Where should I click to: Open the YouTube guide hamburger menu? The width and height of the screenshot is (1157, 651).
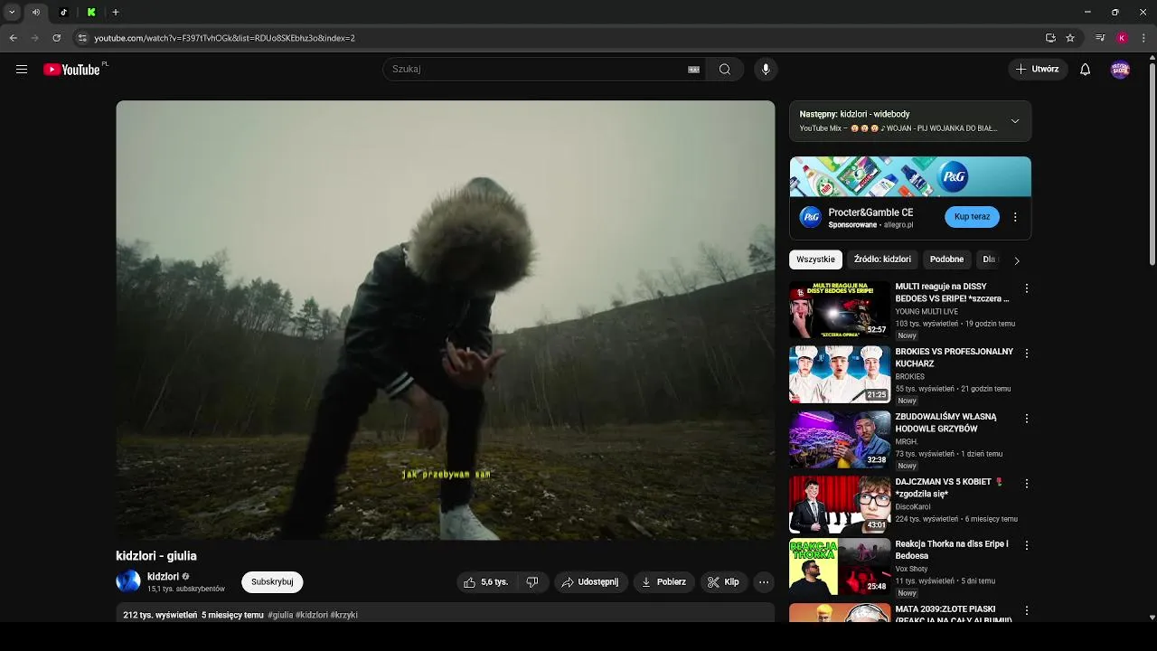[x=22, y=70]
